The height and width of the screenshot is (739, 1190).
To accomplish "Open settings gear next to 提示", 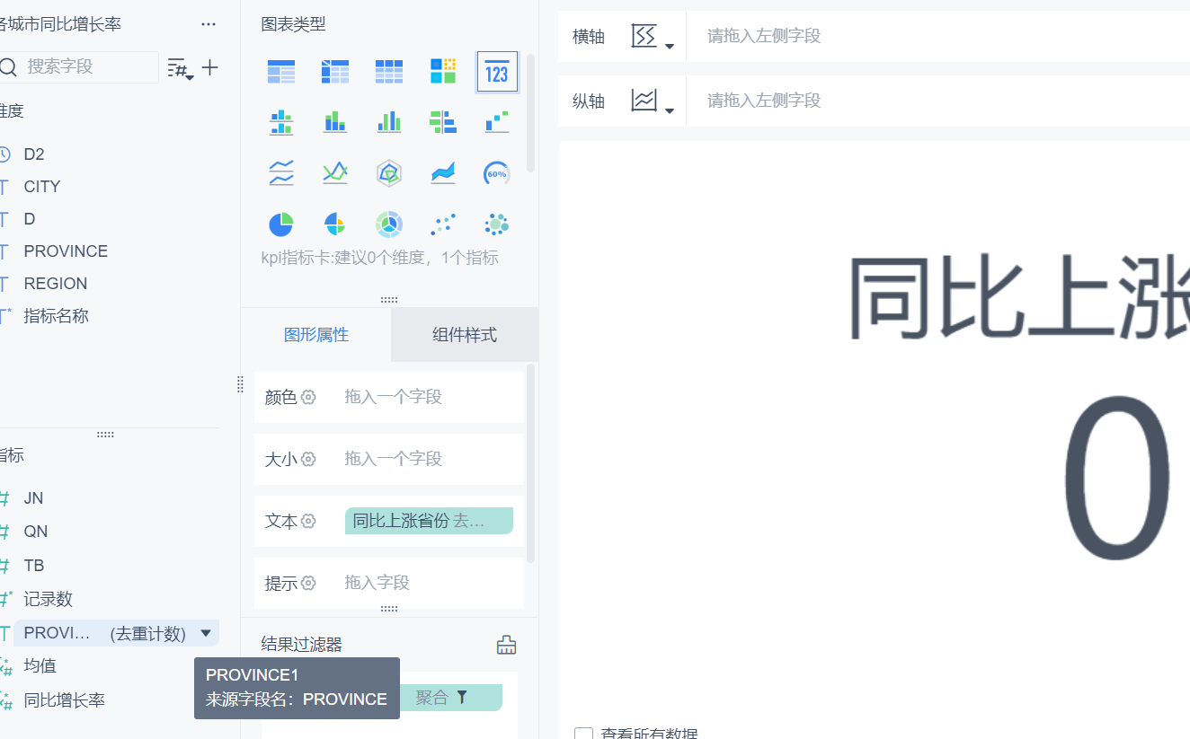I will click(308, 583).
